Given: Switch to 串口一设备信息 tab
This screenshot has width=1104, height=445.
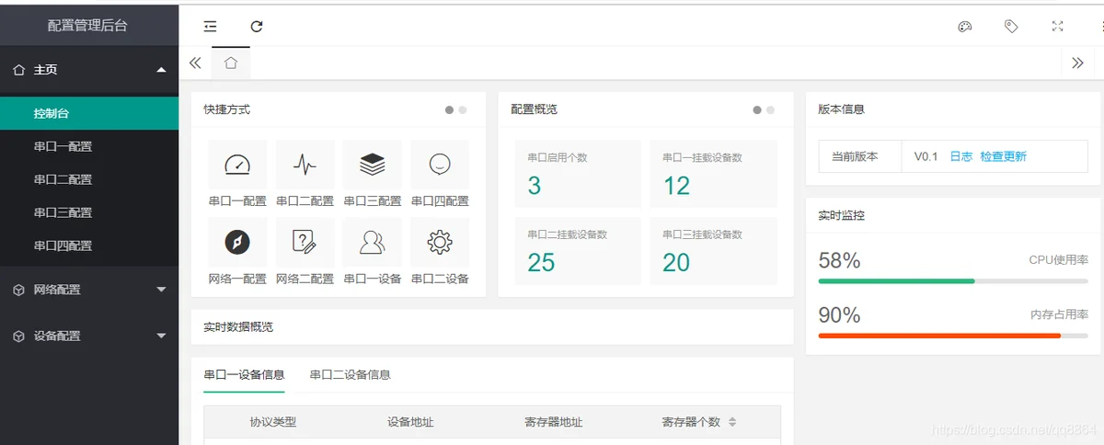Looking at the screenshot, I should click(244, 374).
